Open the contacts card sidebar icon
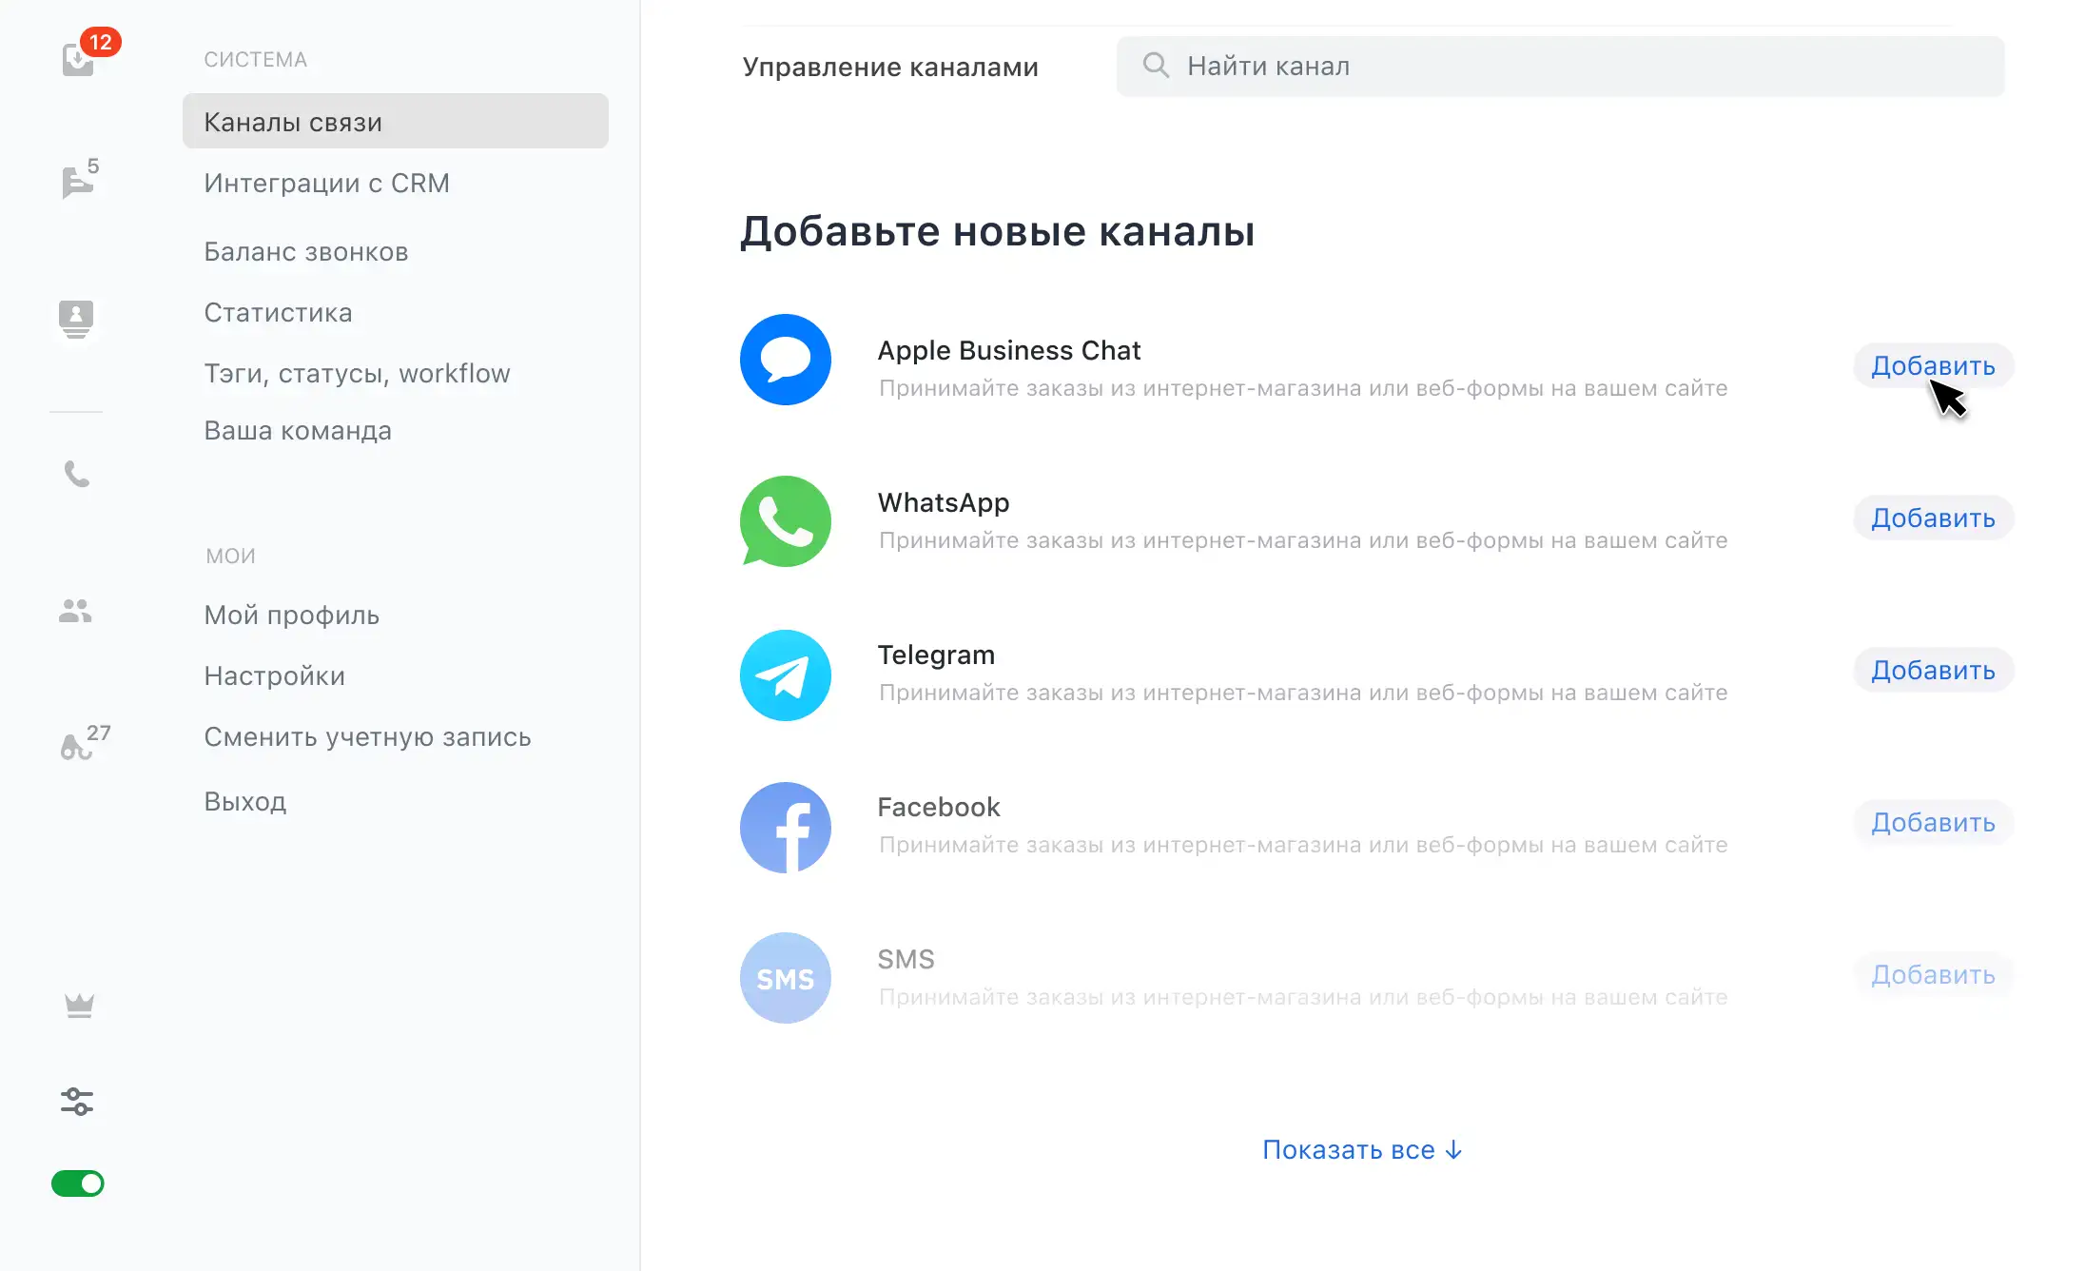The width and height of the screenshot is (2085, 1271). (x=76, y=318)
